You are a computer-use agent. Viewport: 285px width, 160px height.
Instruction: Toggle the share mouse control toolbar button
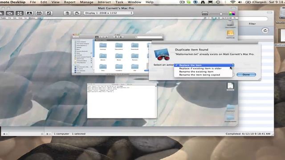click(x=10, y=13)
